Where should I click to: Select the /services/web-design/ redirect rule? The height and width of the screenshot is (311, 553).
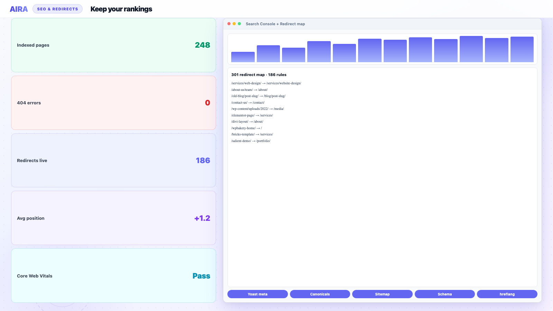[x=266, y=83]
